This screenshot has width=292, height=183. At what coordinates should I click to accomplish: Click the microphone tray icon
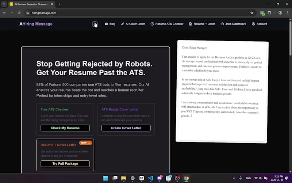(241, 178)
